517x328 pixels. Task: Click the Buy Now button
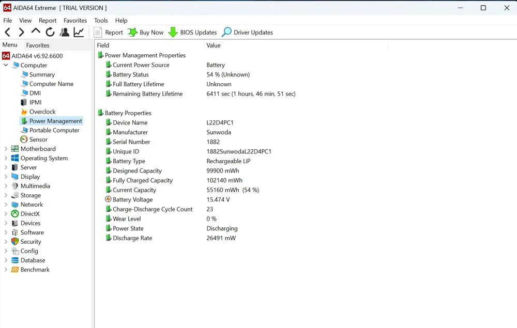(146, 32)
